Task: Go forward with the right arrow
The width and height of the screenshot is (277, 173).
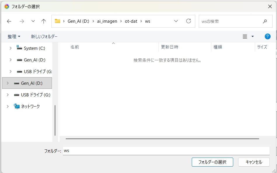Action: pos(22,21)
